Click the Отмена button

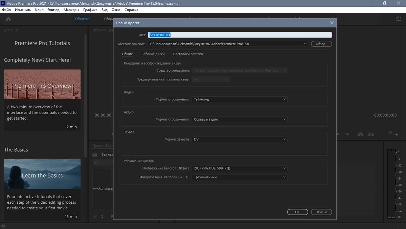click(321, 212)
